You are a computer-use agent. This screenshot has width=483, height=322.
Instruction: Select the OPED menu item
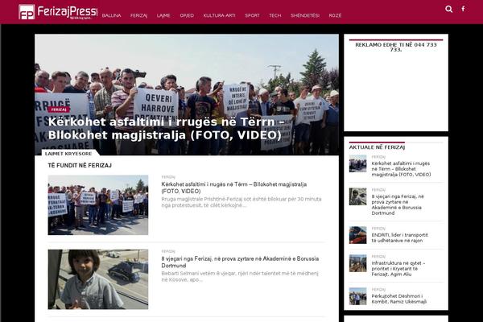pos(187,15)
